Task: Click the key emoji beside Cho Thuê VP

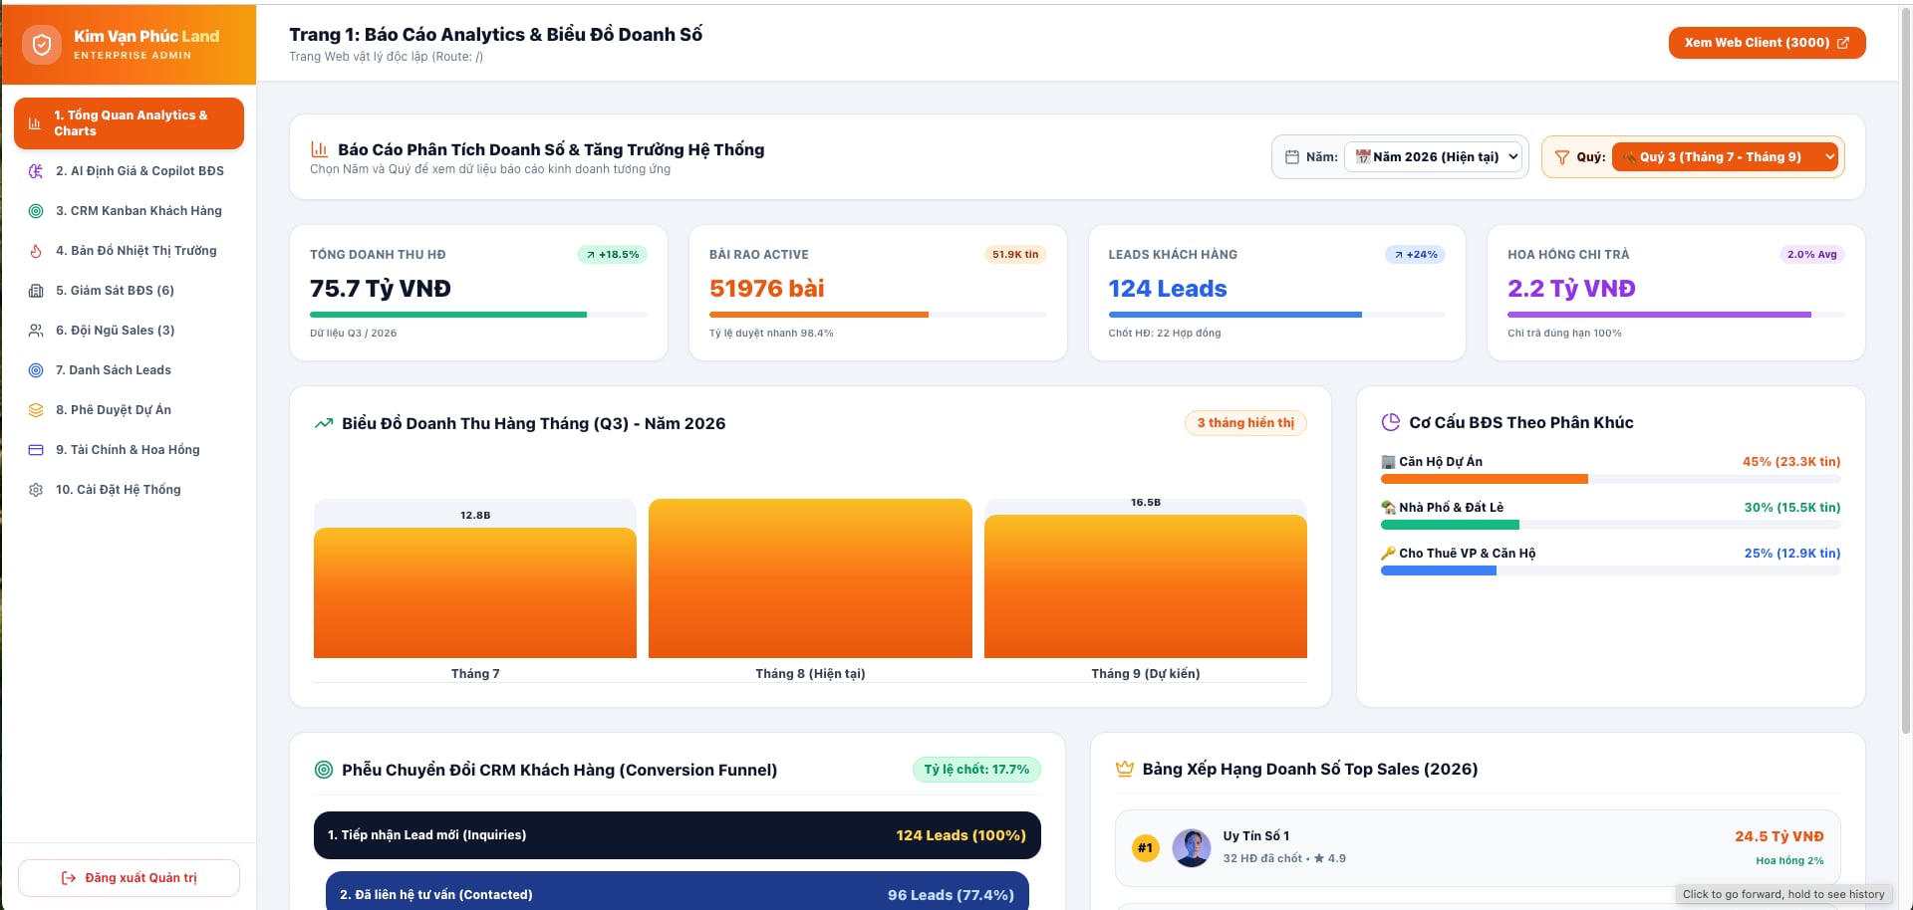Action: [1389, 554]
